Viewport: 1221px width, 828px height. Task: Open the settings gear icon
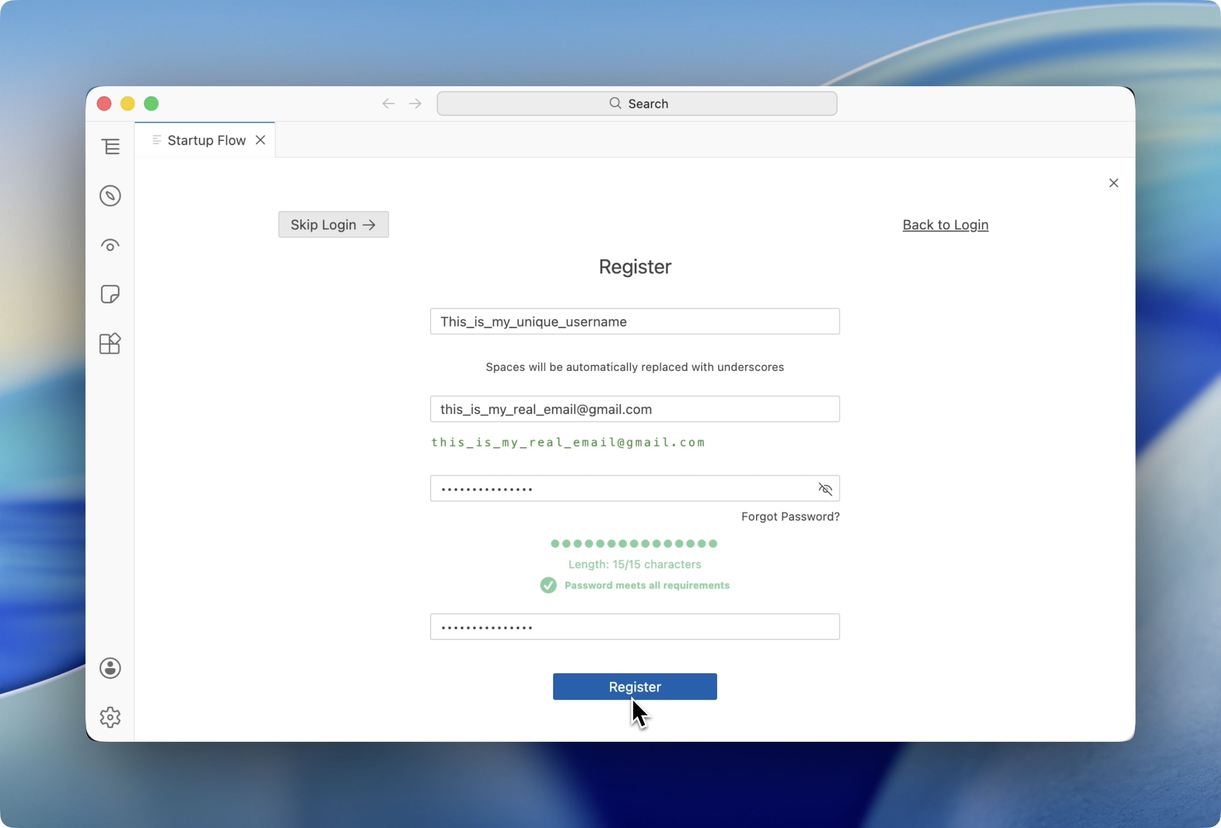[x=110, y=718]
